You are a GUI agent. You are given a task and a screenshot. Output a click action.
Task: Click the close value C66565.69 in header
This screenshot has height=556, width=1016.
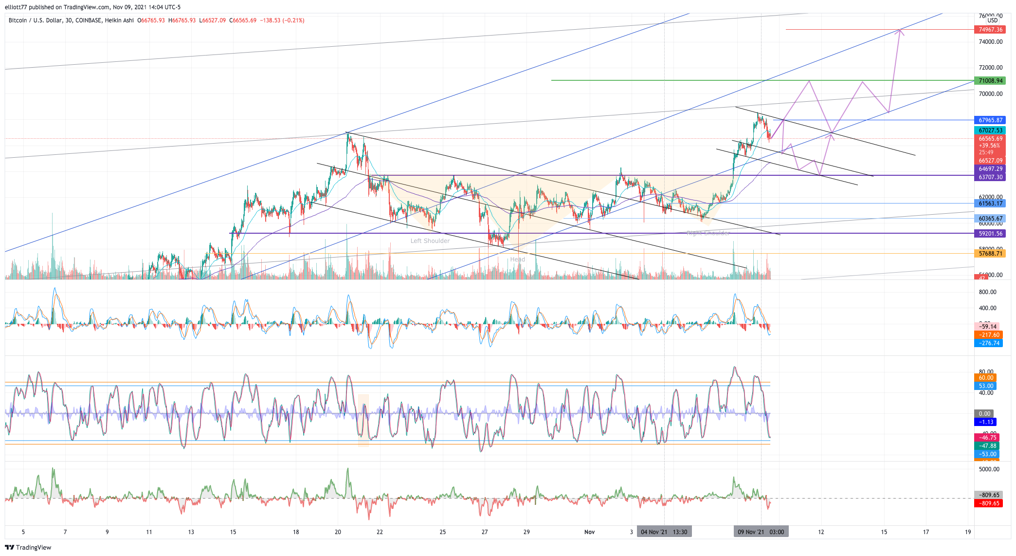coord(243,20)
